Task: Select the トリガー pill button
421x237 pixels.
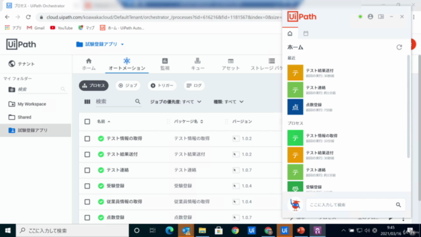Action: [x=162, y=86]
